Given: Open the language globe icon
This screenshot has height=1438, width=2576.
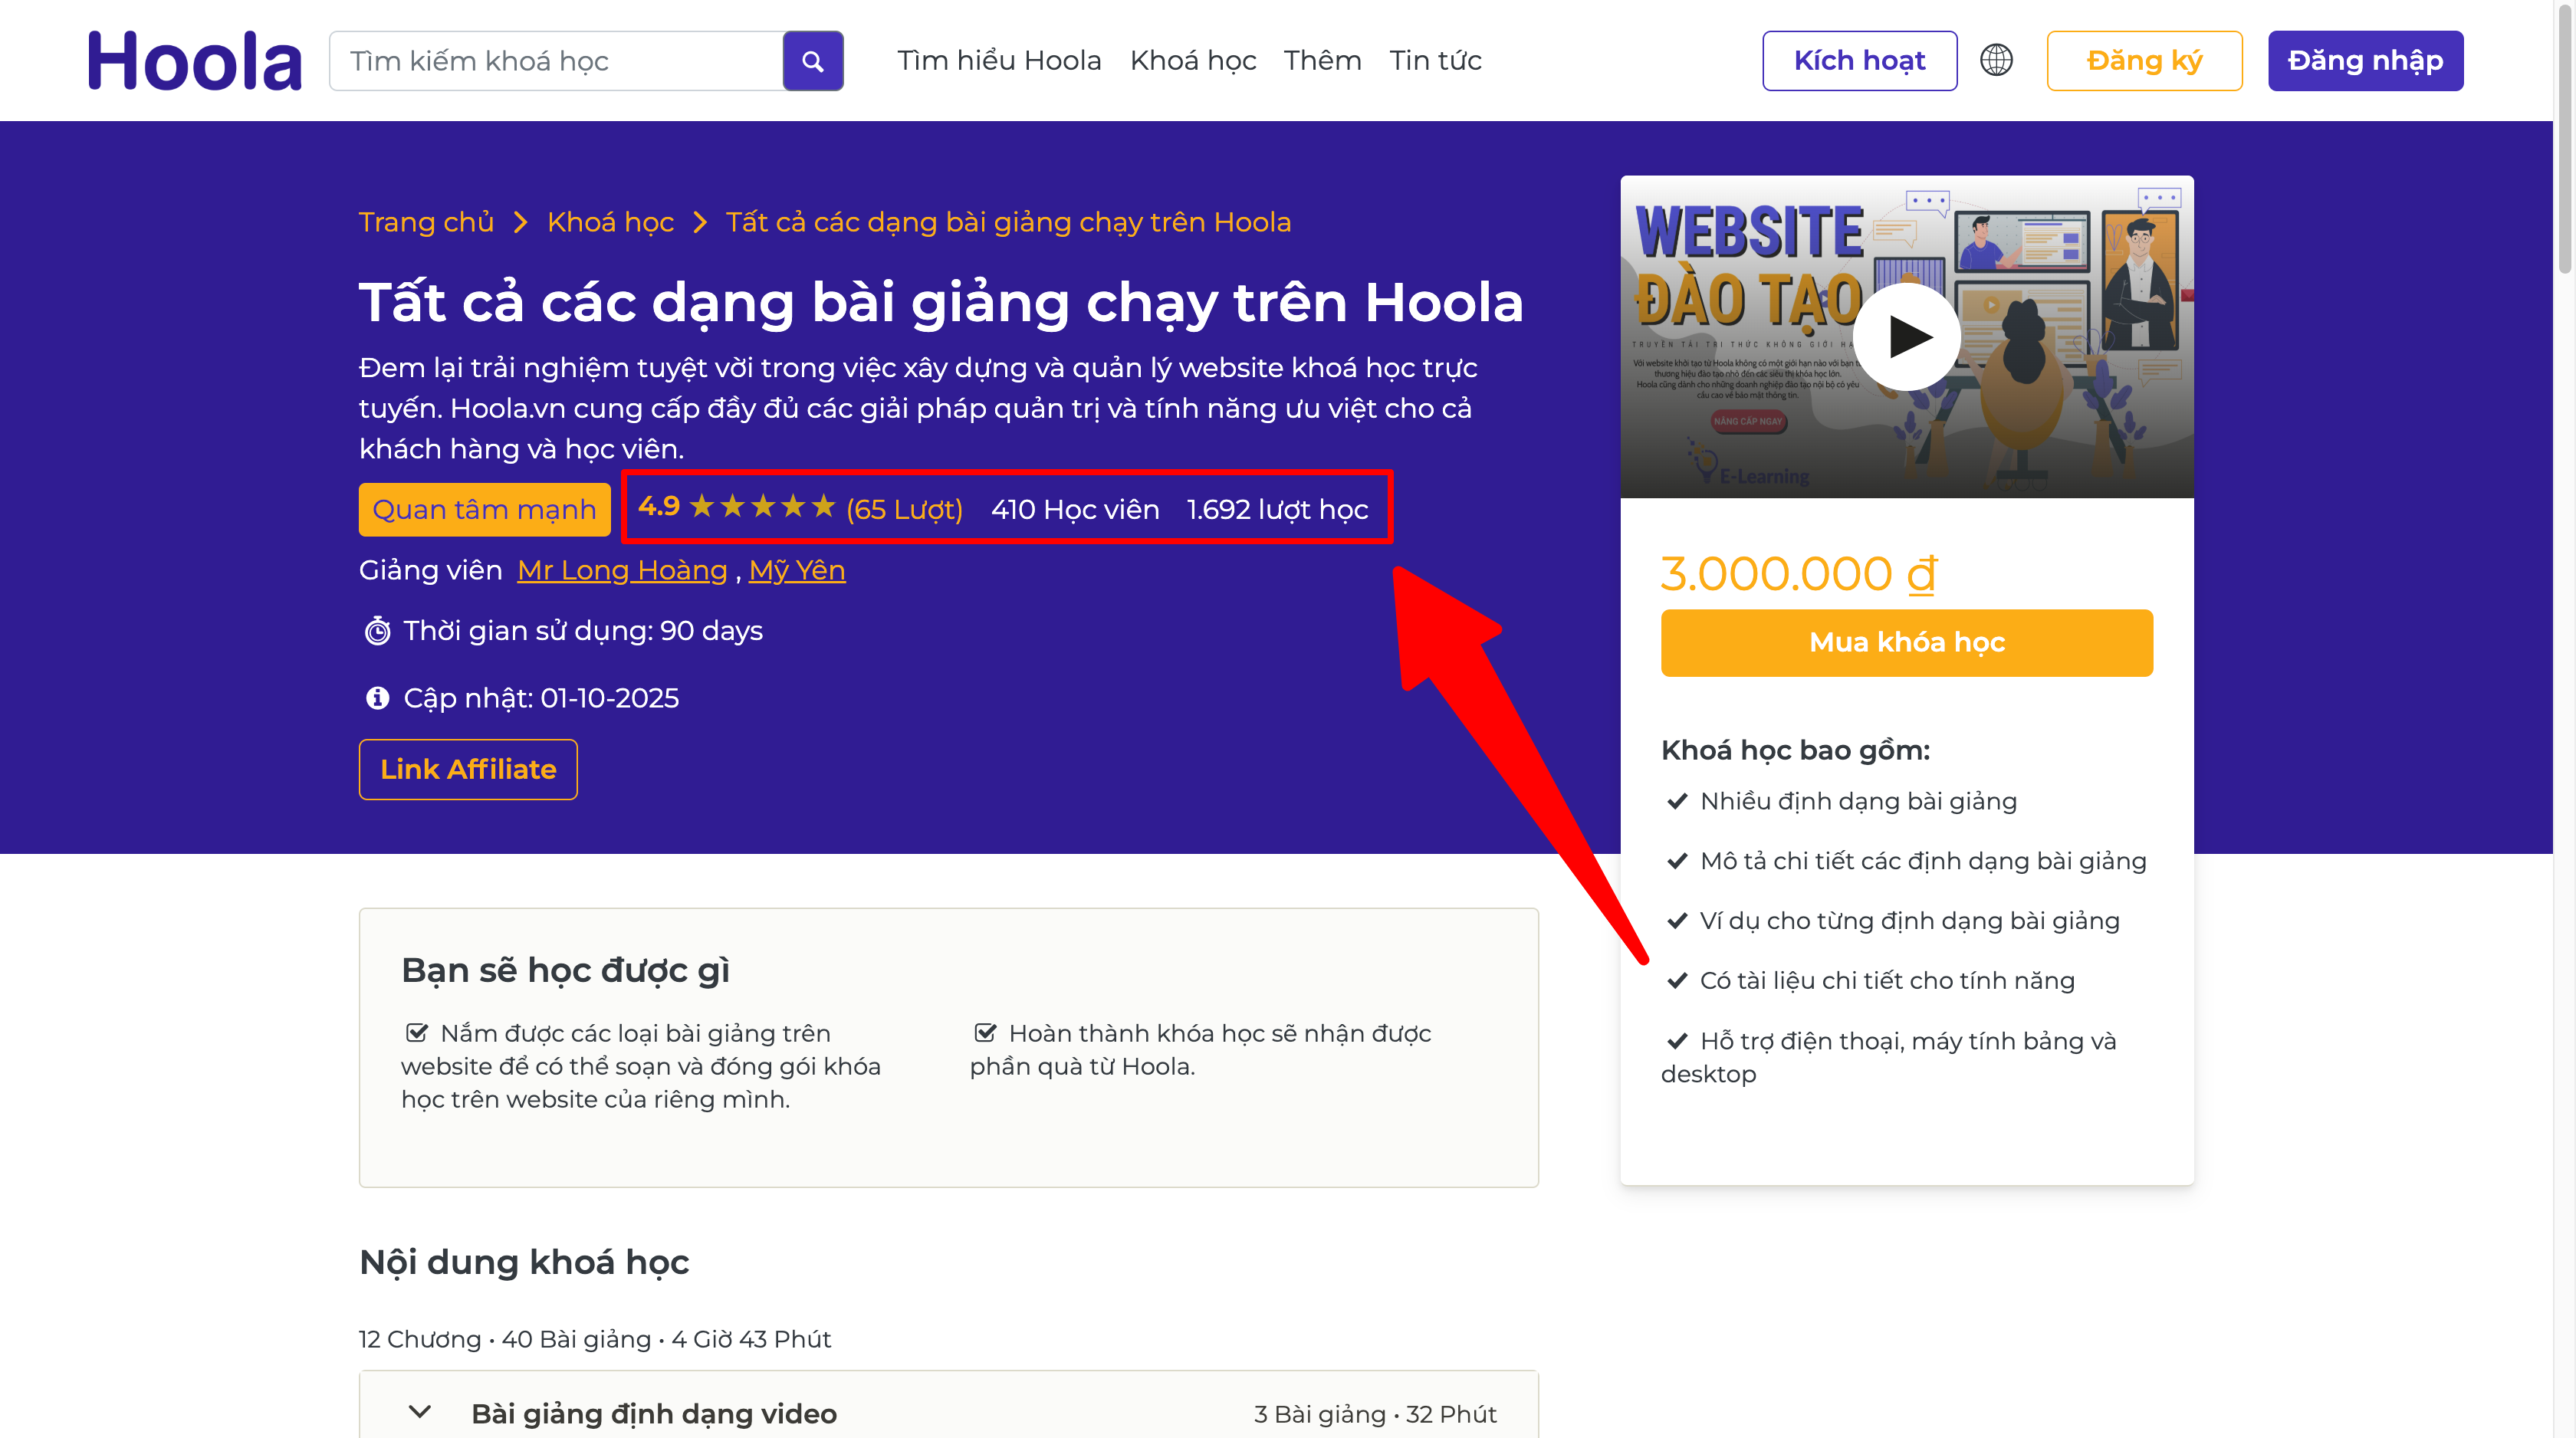Looking at the screenshot, I should point(1996,60).
